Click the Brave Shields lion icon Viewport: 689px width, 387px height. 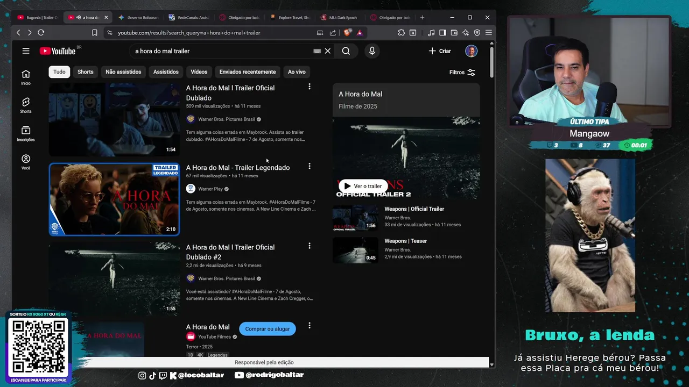click(x=348, y=33)
